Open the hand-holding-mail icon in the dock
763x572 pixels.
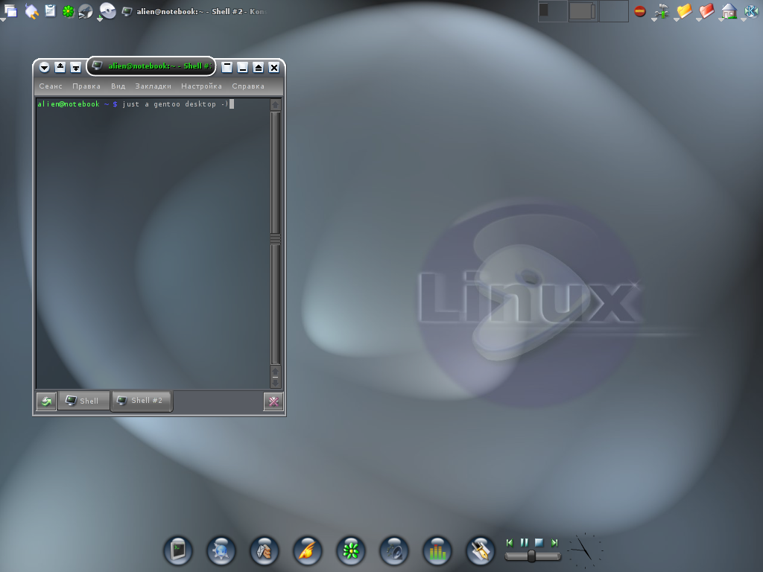(x=265, y=551)
